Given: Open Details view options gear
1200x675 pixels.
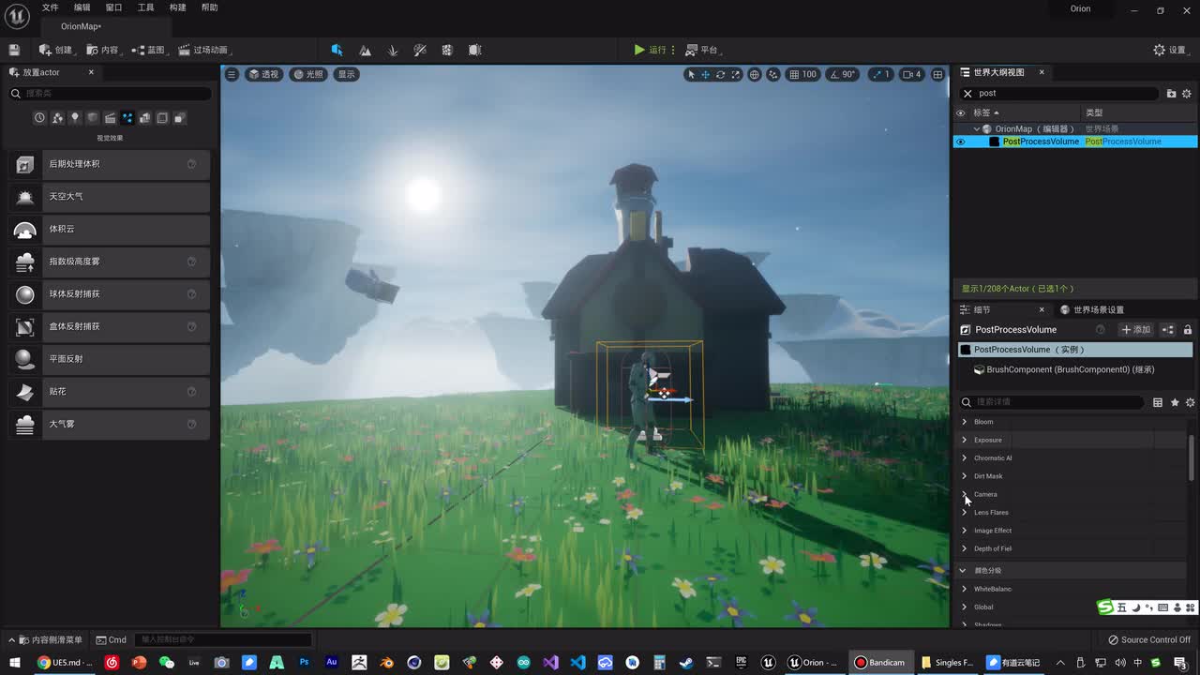Looking at the screenshot, I should pos(1191,402).
